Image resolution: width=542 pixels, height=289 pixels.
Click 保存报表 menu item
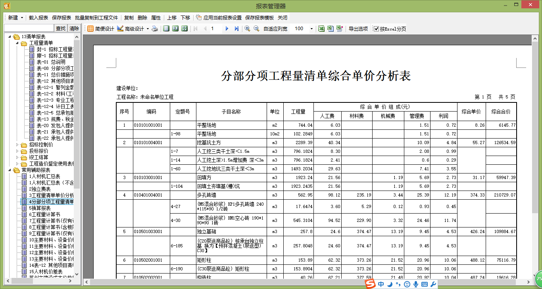[x=62, y=18]
